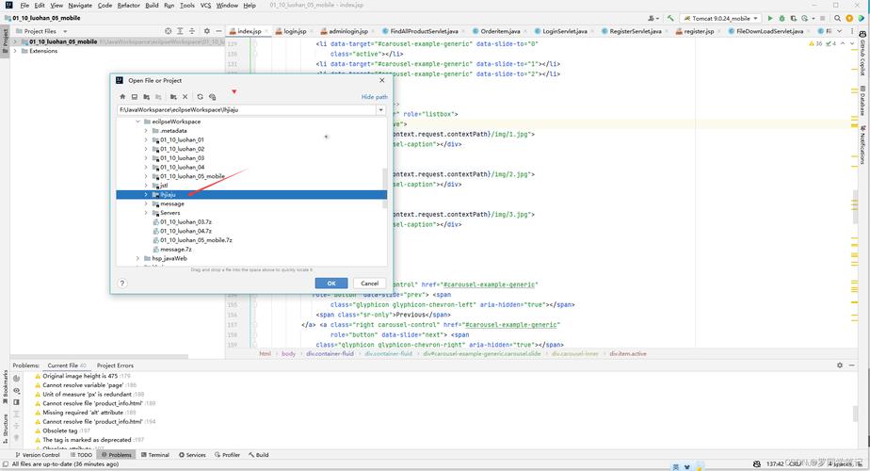Image resolution: width=870 pixels, height=471 pixels.
Task: Run with Coverage icon in the toolbar
Action: click(794, 18)
